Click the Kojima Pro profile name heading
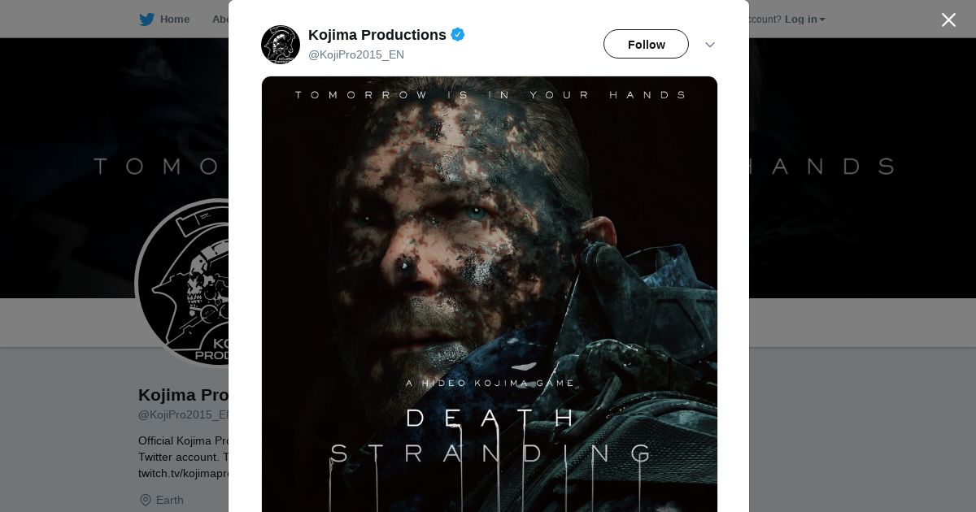 click(x=183, y=395)
